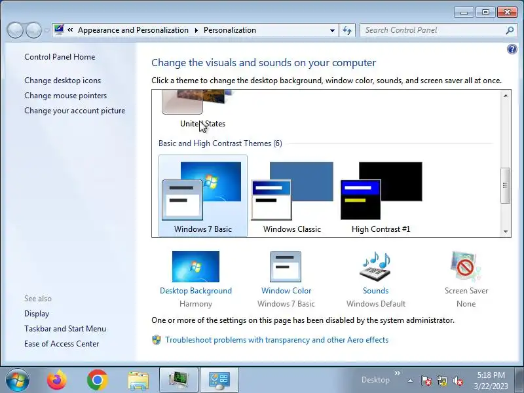Image resolution: width=524 pixels, height=393 pixels.
Task: Select the United States theme
Action: 202,110
